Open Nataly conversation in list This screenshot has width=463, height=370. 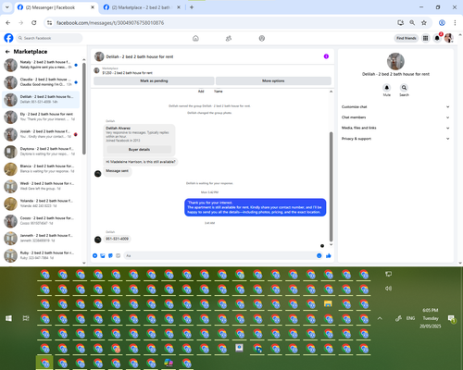click(41, 65)
